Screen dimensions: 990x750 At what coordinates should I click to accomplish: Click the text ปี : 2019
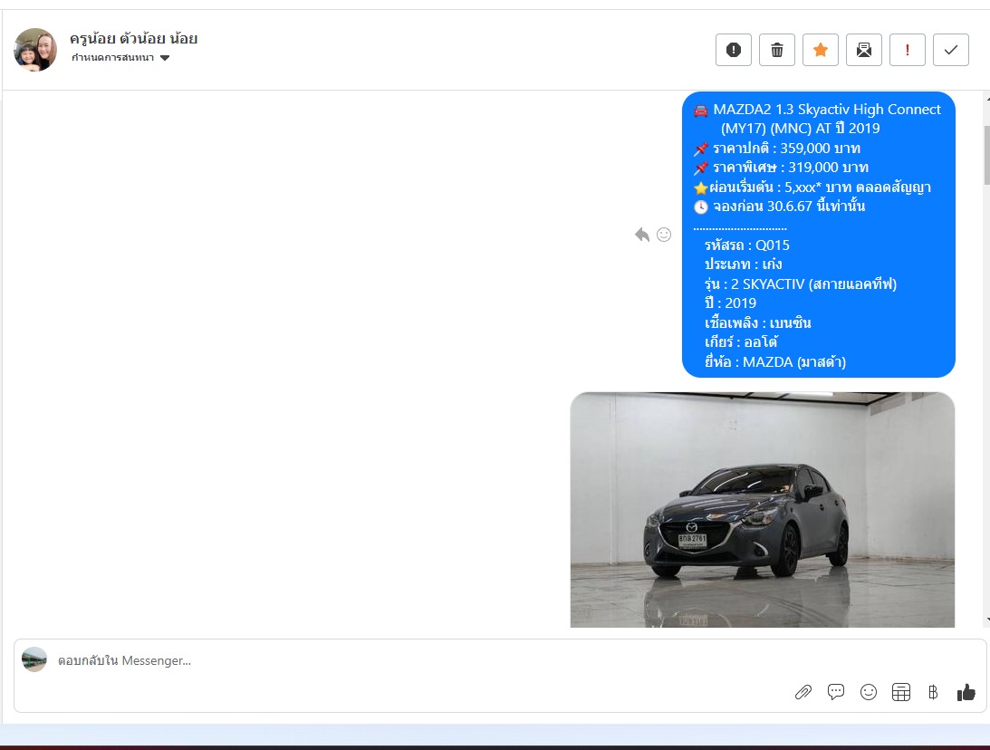730,303
